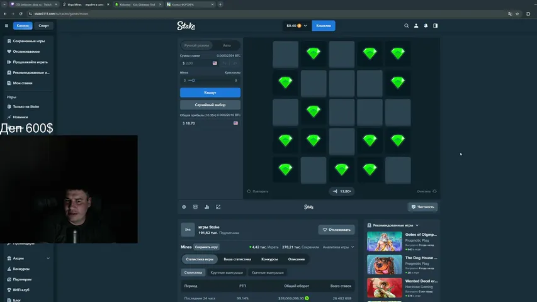
Task: Open Gates of Olympus game thumbnail
Action: point(384,242)
